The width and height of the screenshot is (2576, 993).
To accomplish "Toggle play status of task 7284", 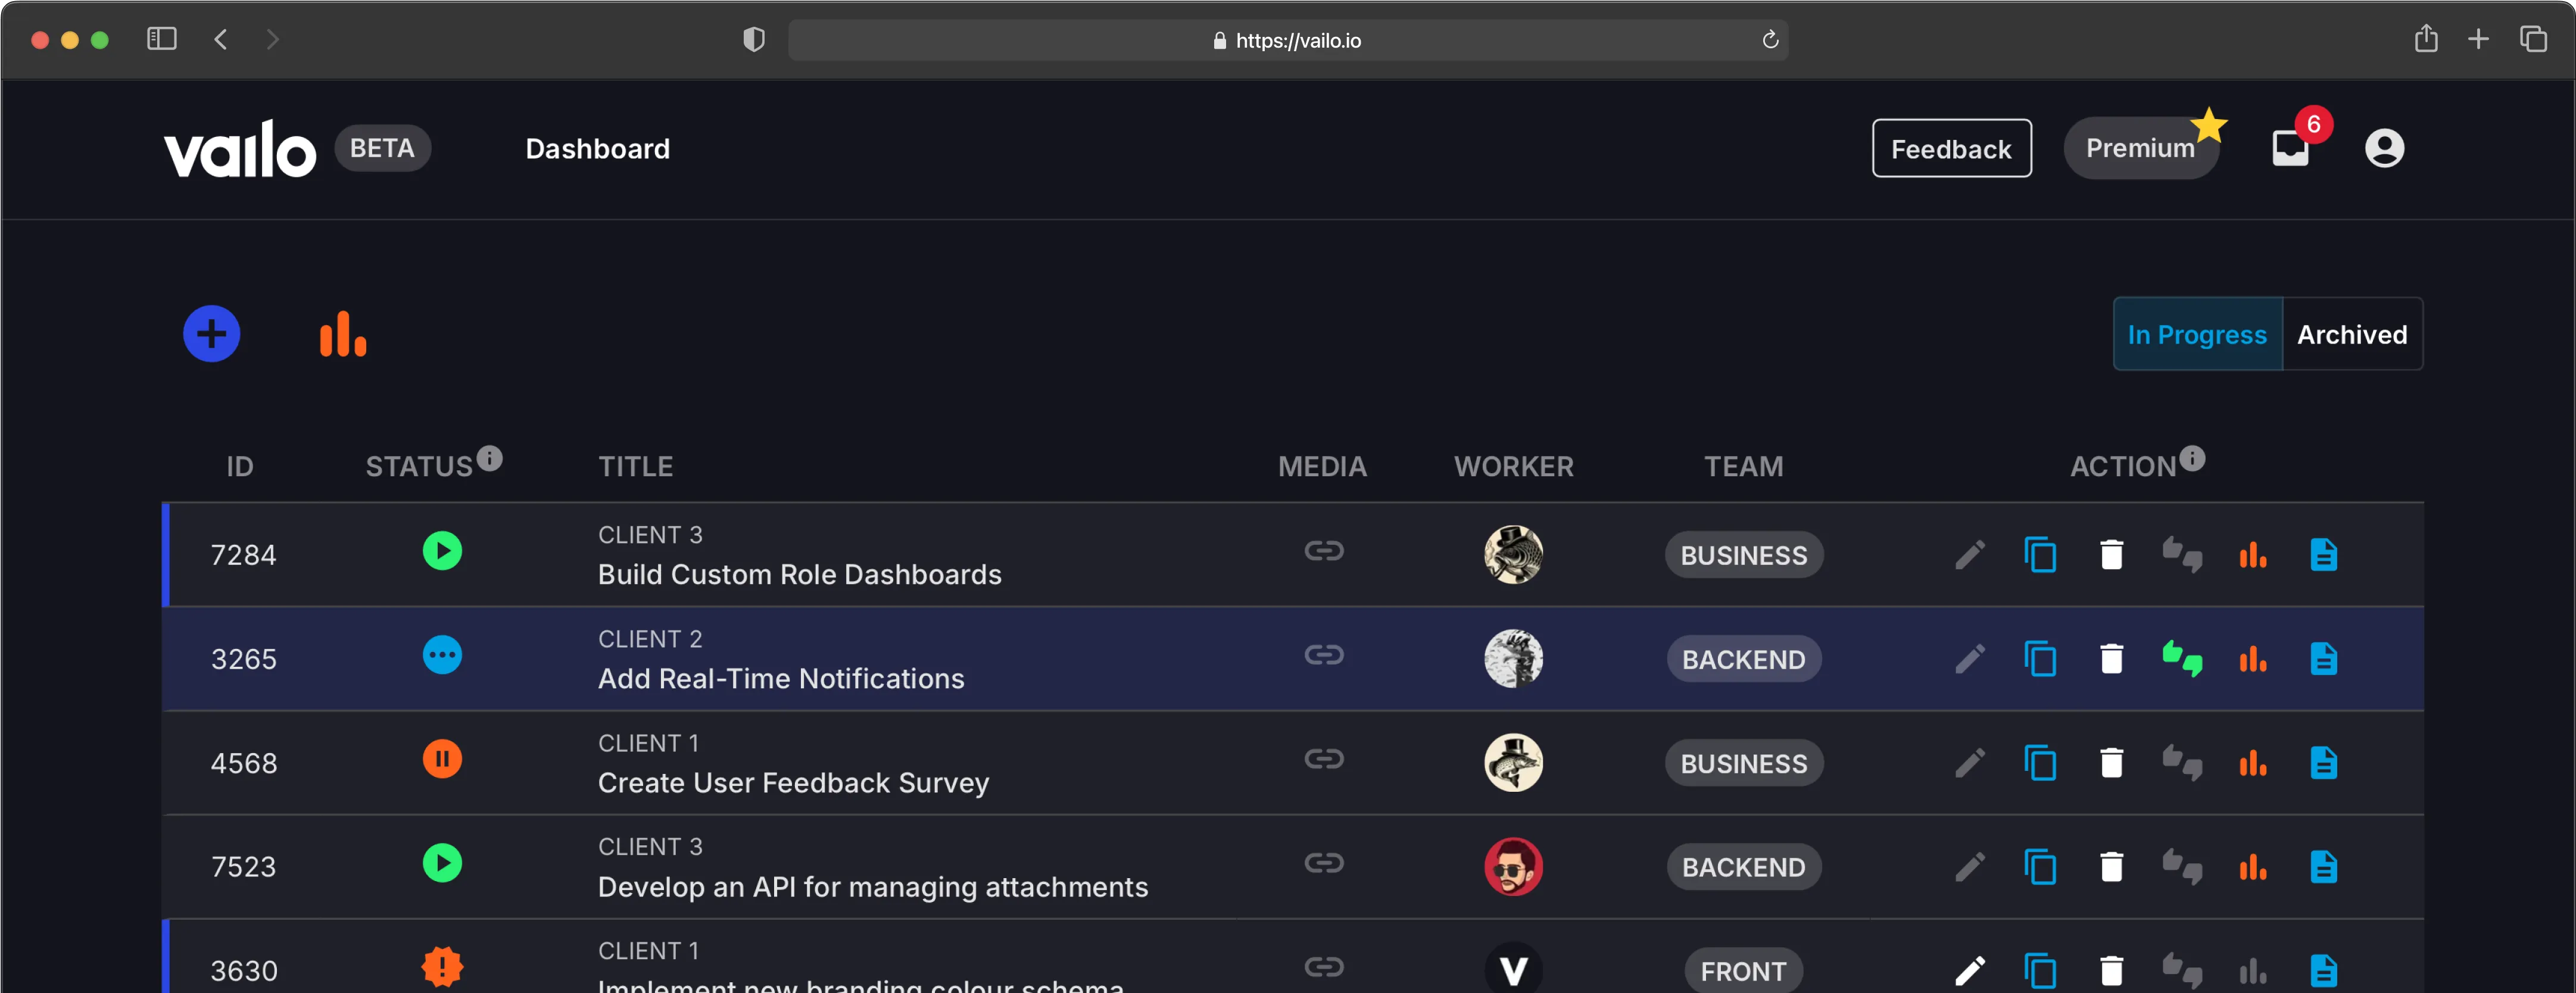I will pos(442,551).
